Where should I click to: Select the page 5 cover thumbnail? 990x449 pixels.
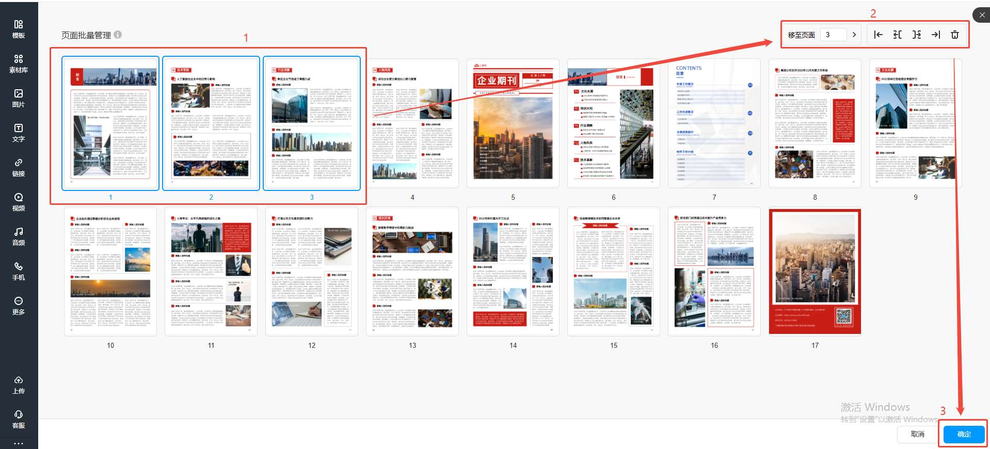click(x=513, y=123)
